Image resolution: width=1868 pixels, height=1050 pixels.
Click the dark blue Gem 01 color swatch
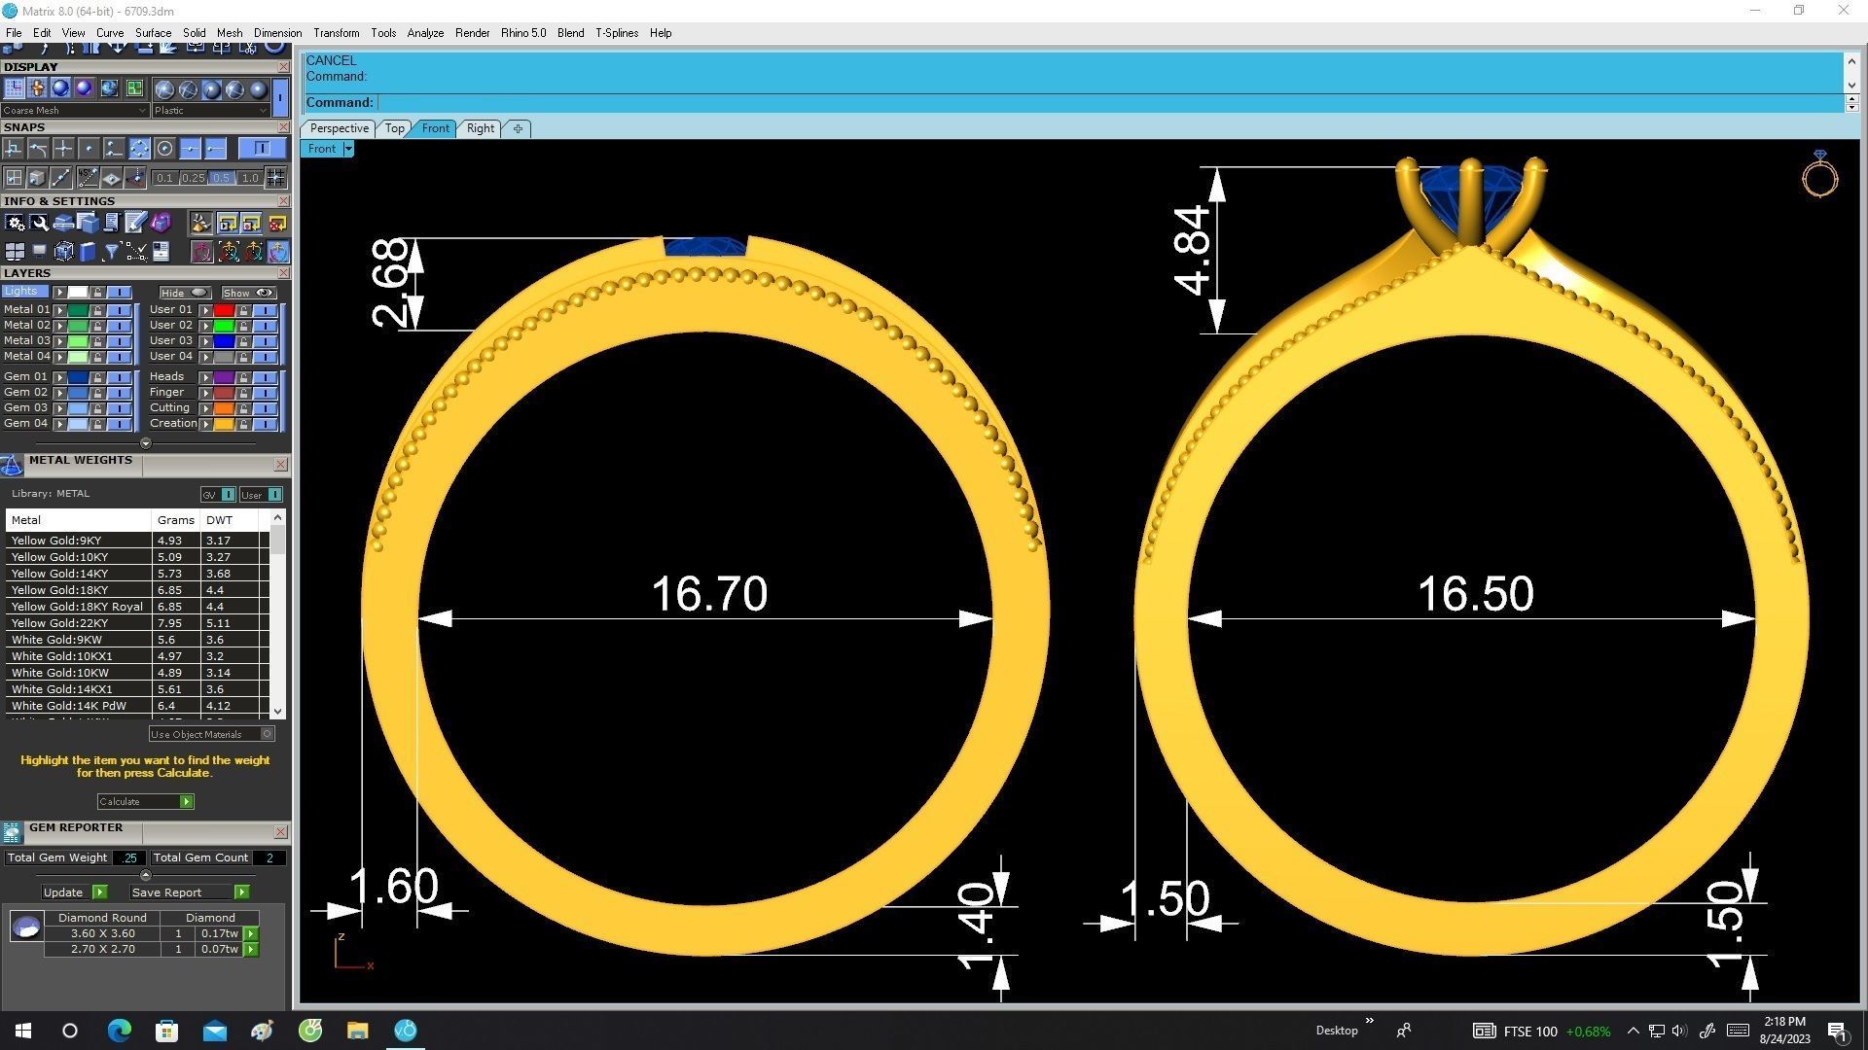[x=78, y=377]
